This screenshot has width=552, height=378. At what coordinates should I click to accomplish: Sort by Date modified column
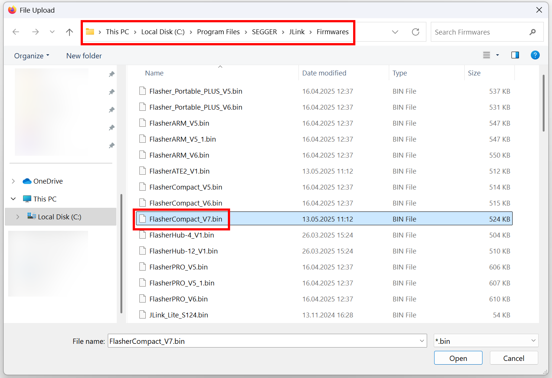click(324, 73)
